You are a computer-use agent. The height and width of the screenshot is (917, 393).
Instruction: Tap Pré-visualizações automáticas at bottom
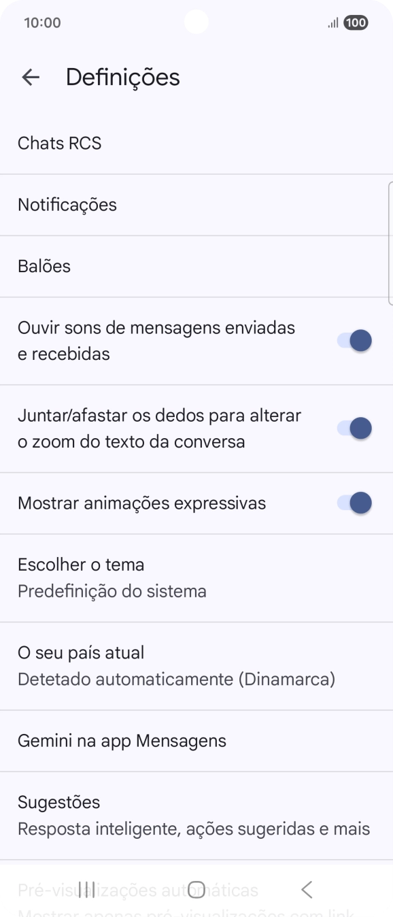[x=196, y=890]
